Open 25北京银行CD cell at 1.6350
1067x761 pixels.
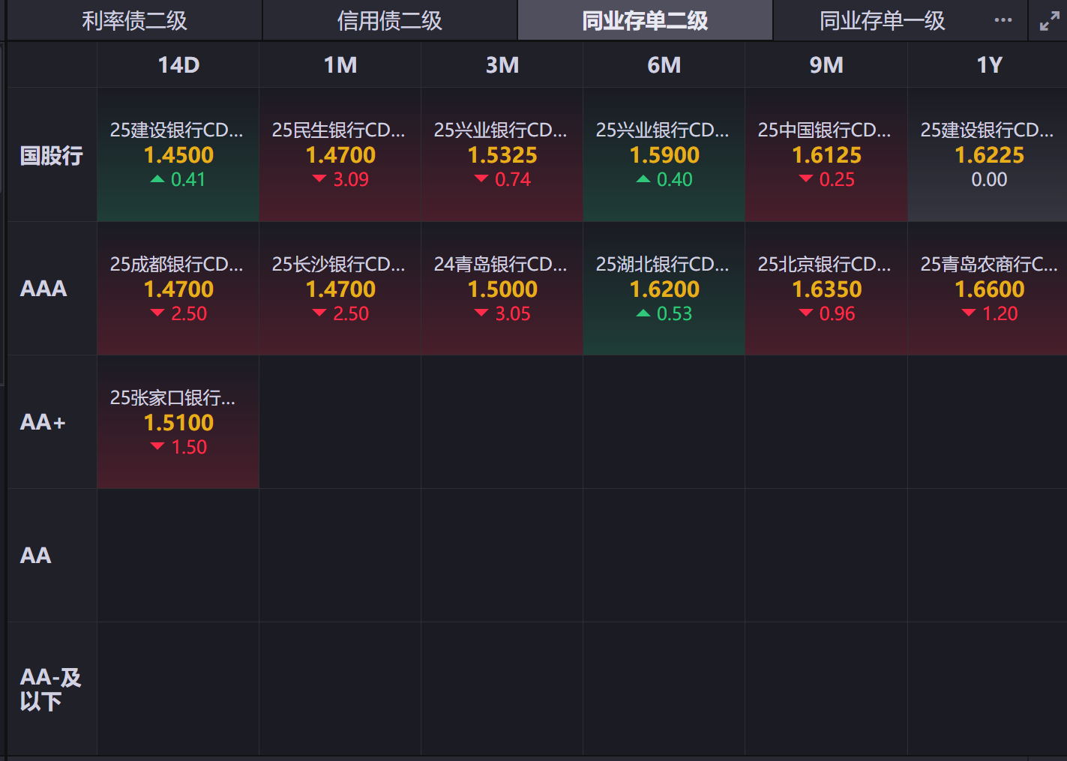826,289
